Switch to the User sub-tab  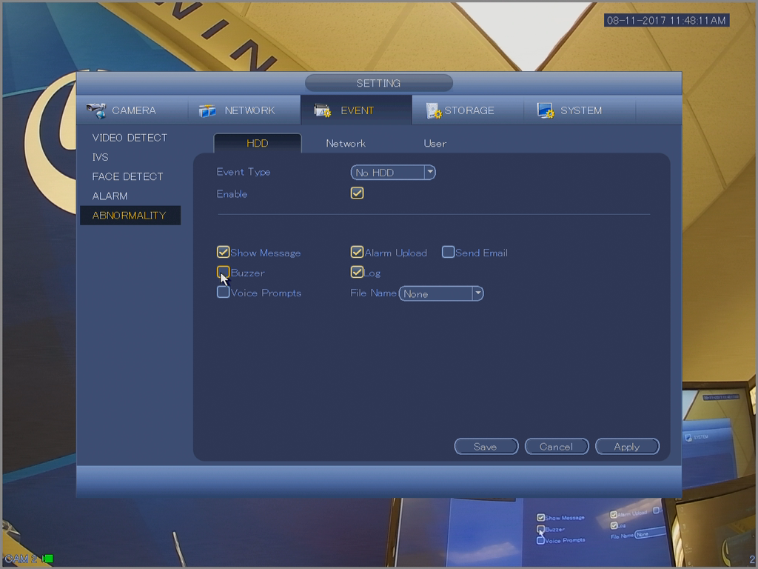tap(435, 143)
